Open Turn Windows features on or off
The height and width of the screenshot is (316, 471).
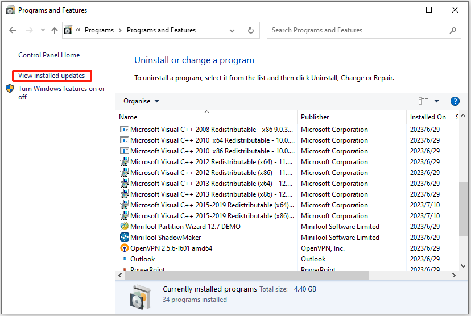coord(61,93)
